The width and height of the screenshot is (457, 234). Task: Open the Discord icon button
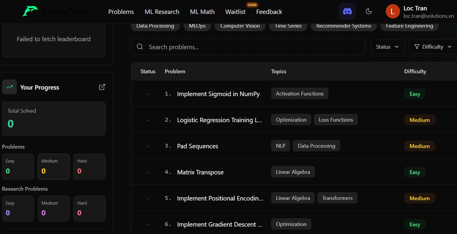click(347, 11)
